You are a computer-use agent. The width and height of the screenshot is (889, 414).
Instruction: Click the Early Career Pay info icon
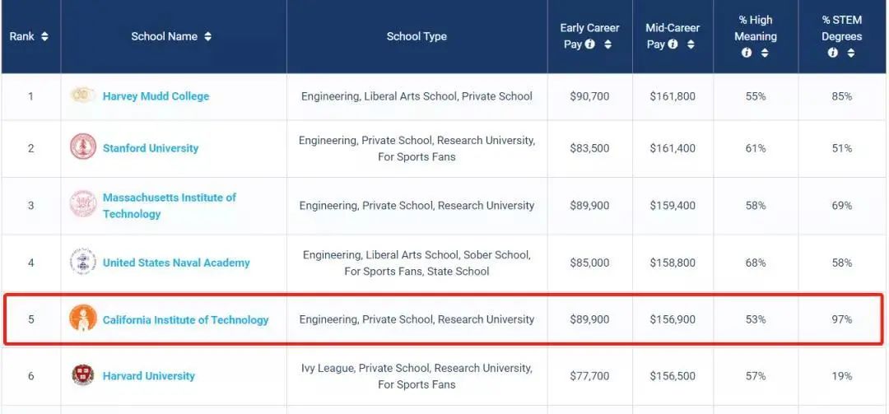[x=590, y=44]
